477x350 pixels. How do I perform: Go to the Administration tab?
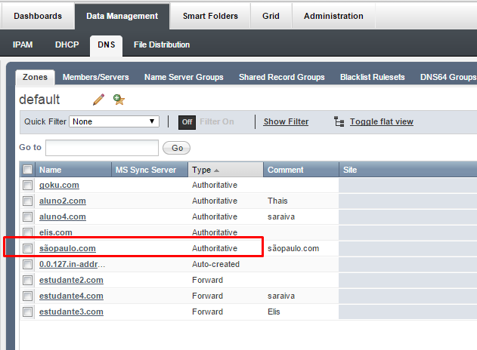point(333,16)
